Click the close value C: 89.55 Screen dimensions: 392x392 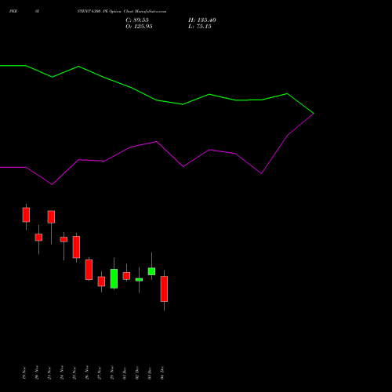tap(137, 20)
